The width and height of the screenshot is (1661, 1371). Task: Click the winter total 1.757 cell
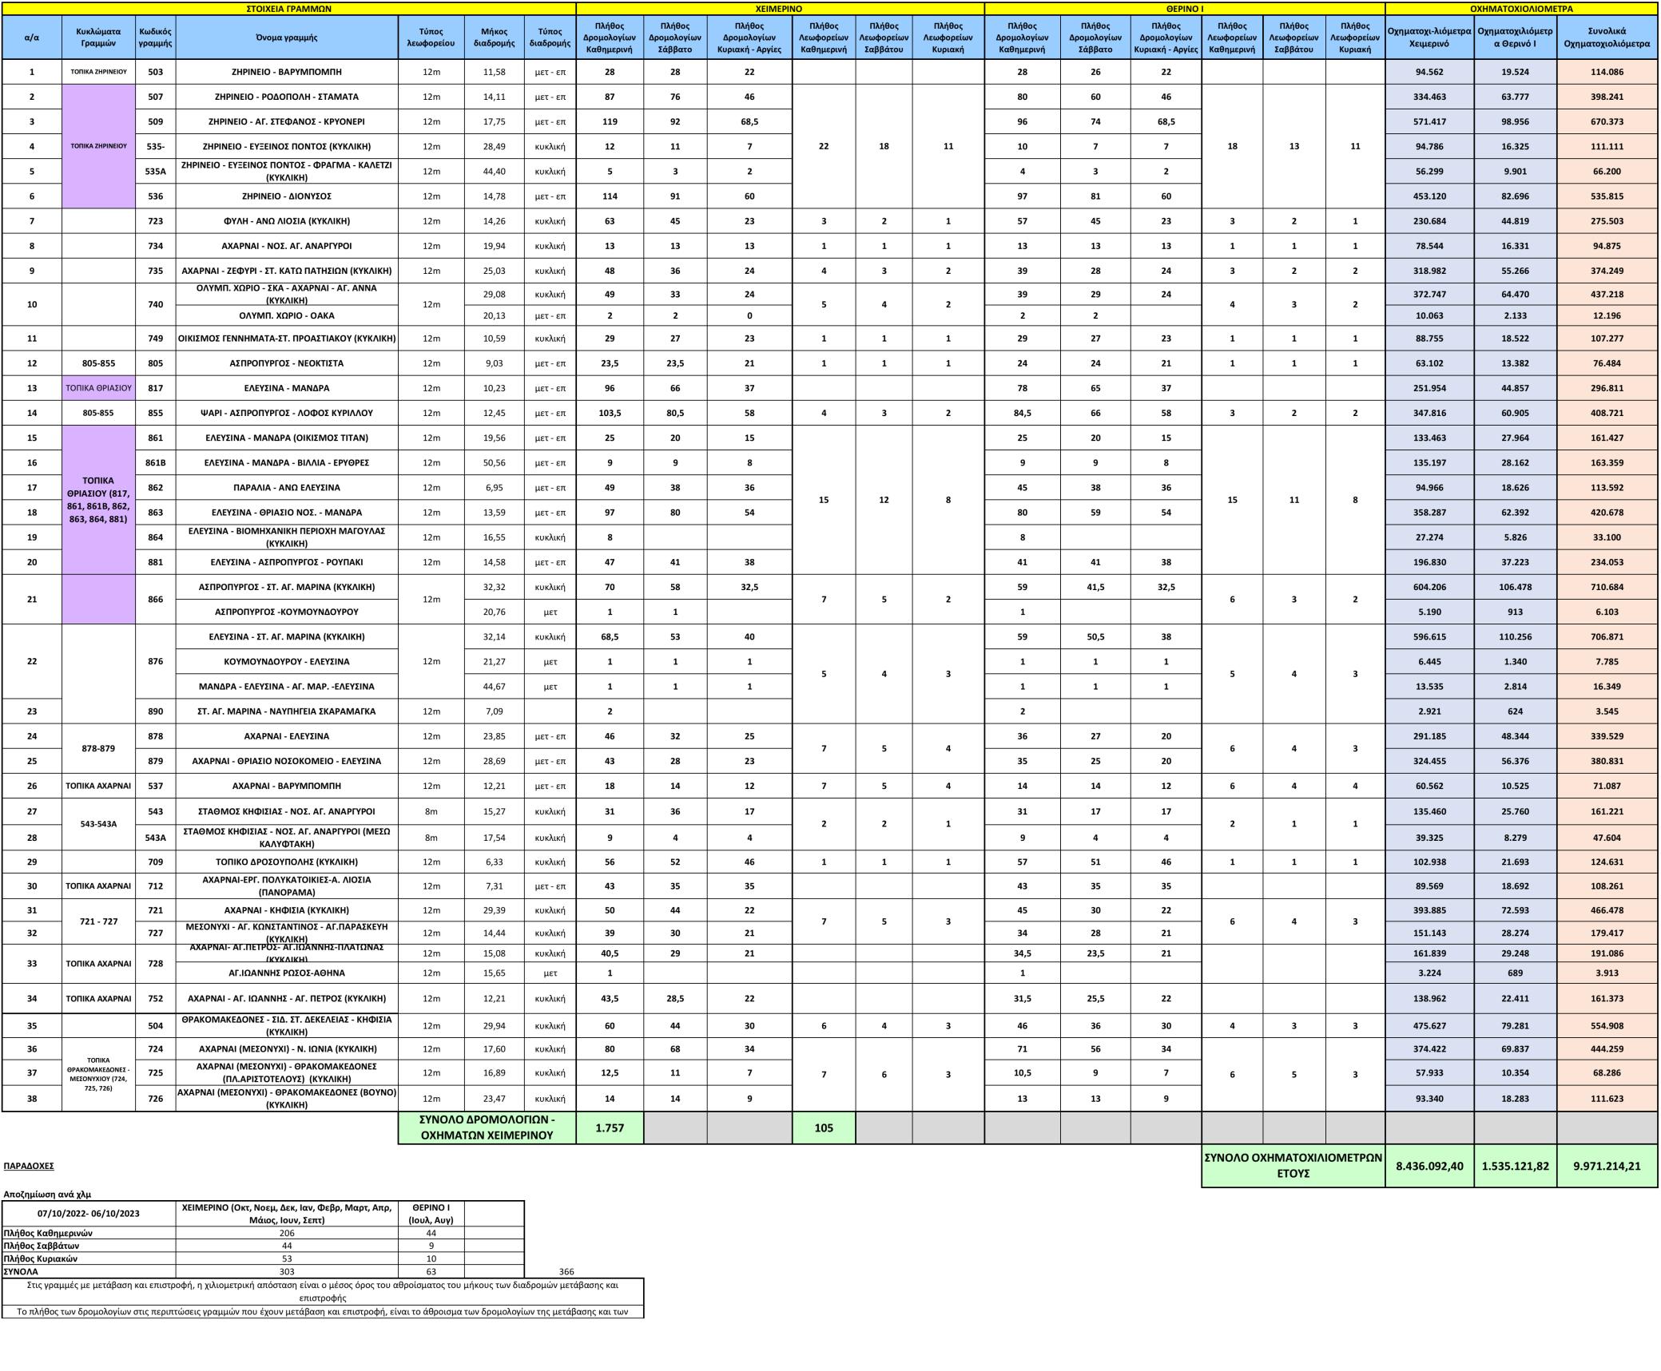pos(610,1127)
